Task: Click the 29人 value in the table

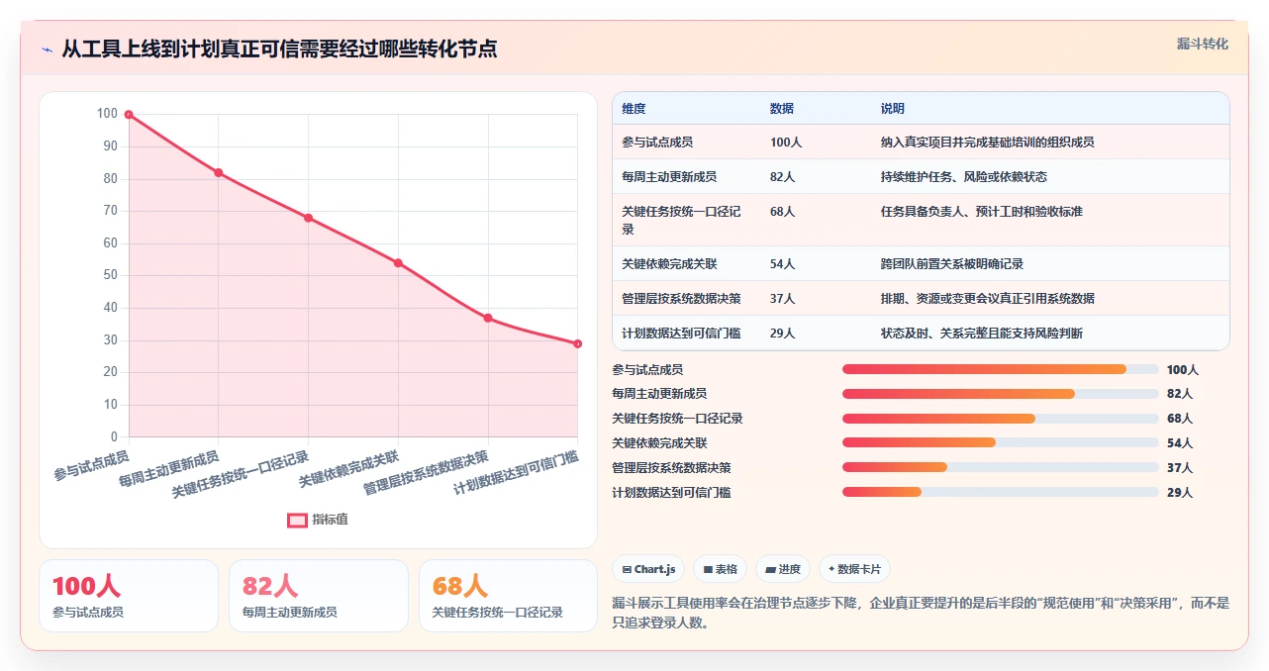Action: pos(783,334)
